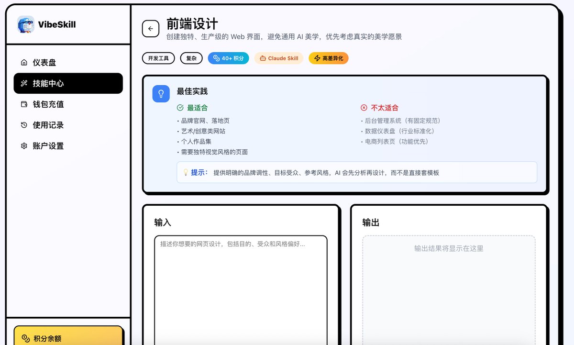The height and width of the screenshot is (345, 574).
Task: Click the blue lightbulb icon in 最佳实践
Action: (161, 94)
